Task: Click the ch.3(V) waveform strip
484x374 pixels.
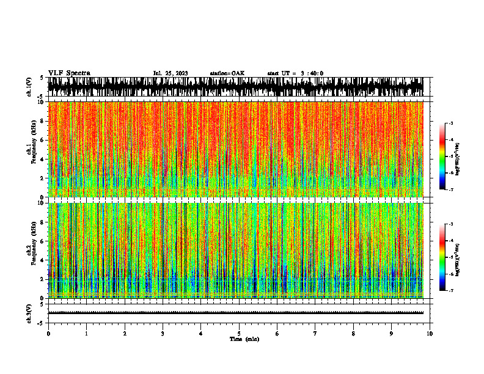Action: 235,313
